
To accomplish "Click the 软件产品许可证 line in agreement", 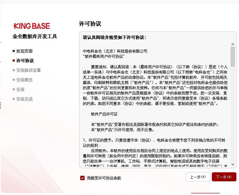I will coord(104,114).
